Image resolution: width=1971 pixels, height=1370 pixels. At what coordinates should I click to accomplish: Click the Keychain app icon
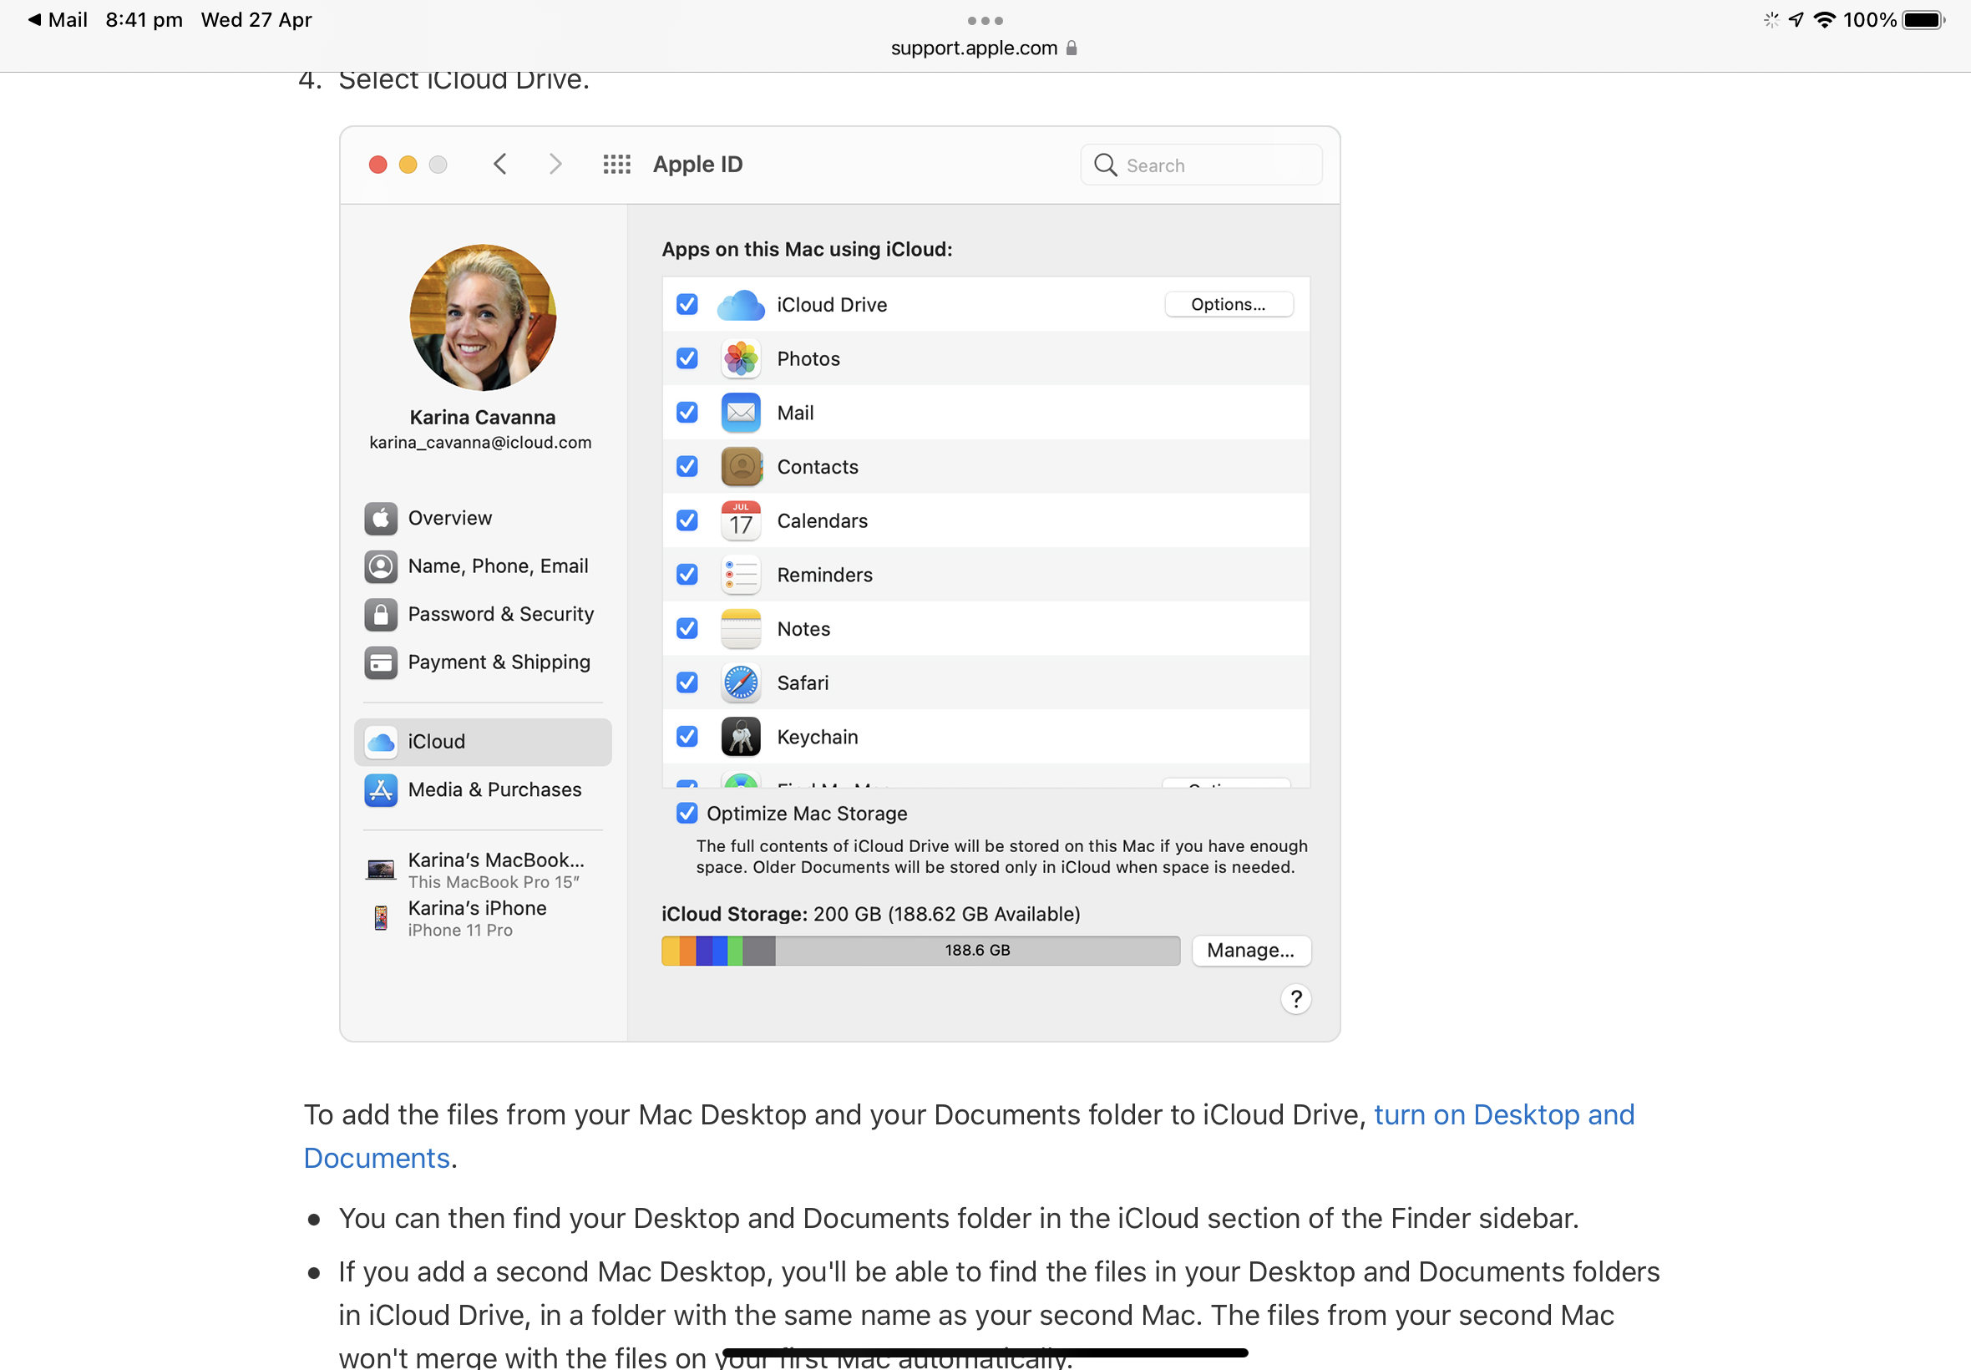(x=740, y=738)
